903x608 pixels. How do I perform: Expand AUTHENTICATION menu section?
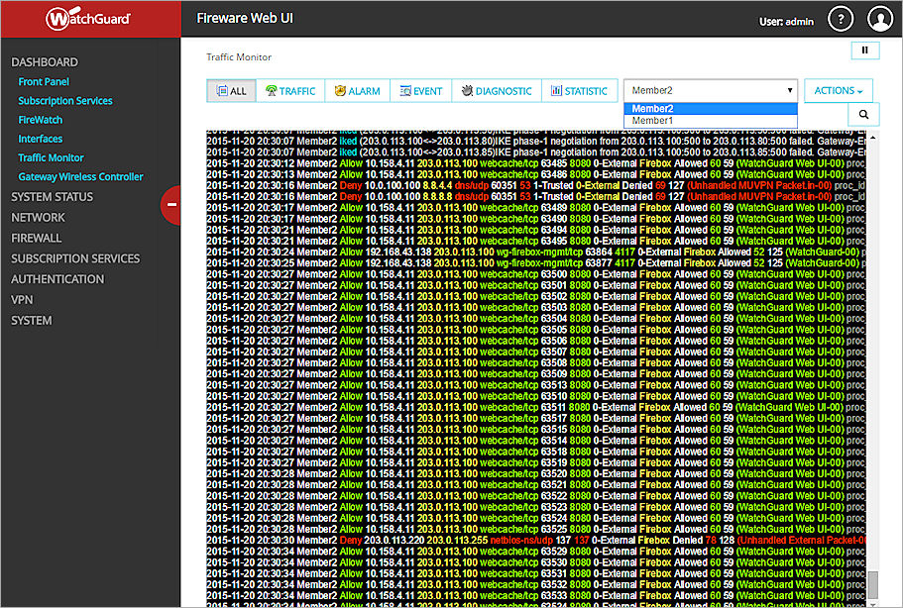point(57,279)
